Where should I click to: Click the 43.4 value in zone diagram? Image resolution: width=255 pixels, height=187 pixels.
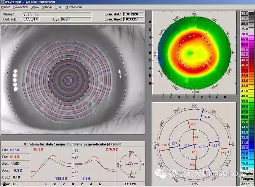[x=195, y=137]
